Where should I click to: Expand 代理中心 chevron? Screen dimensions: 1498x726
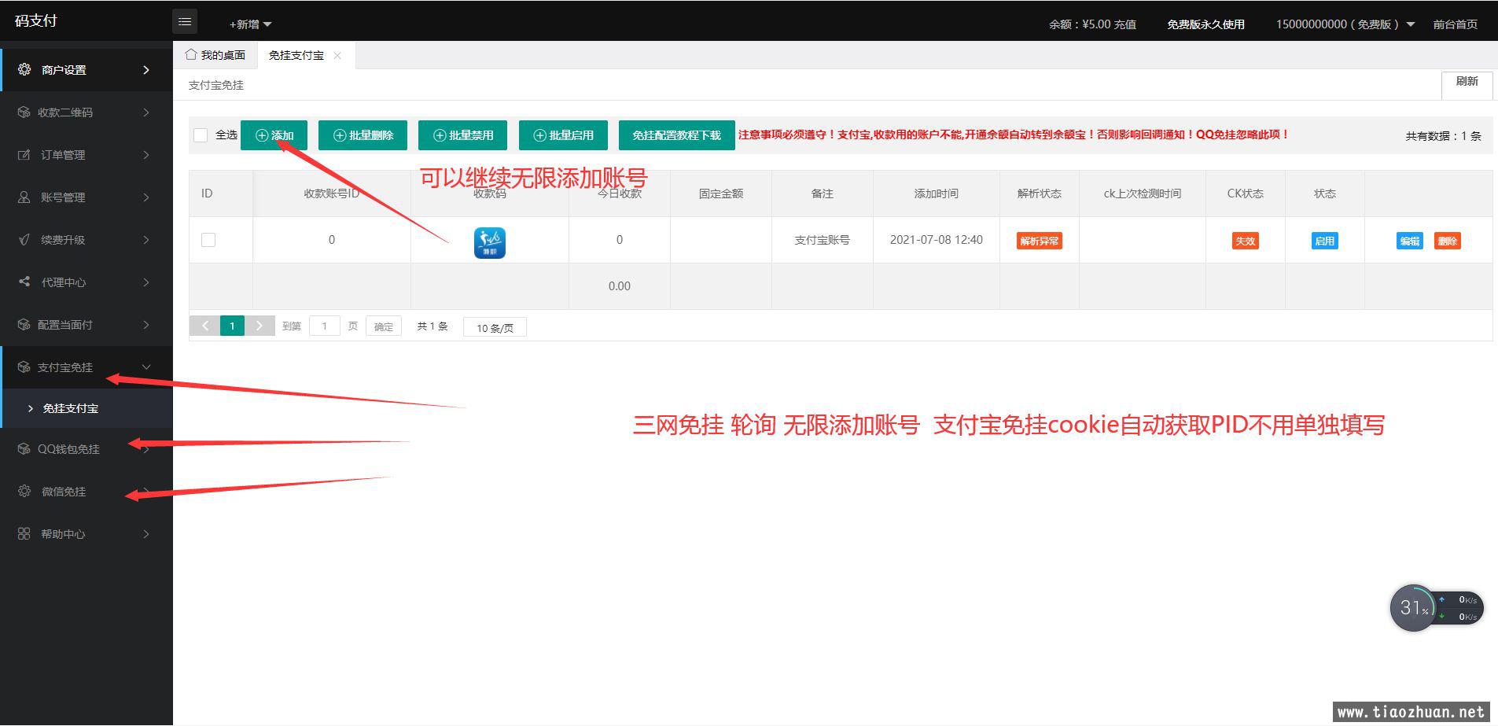(146, 282)
